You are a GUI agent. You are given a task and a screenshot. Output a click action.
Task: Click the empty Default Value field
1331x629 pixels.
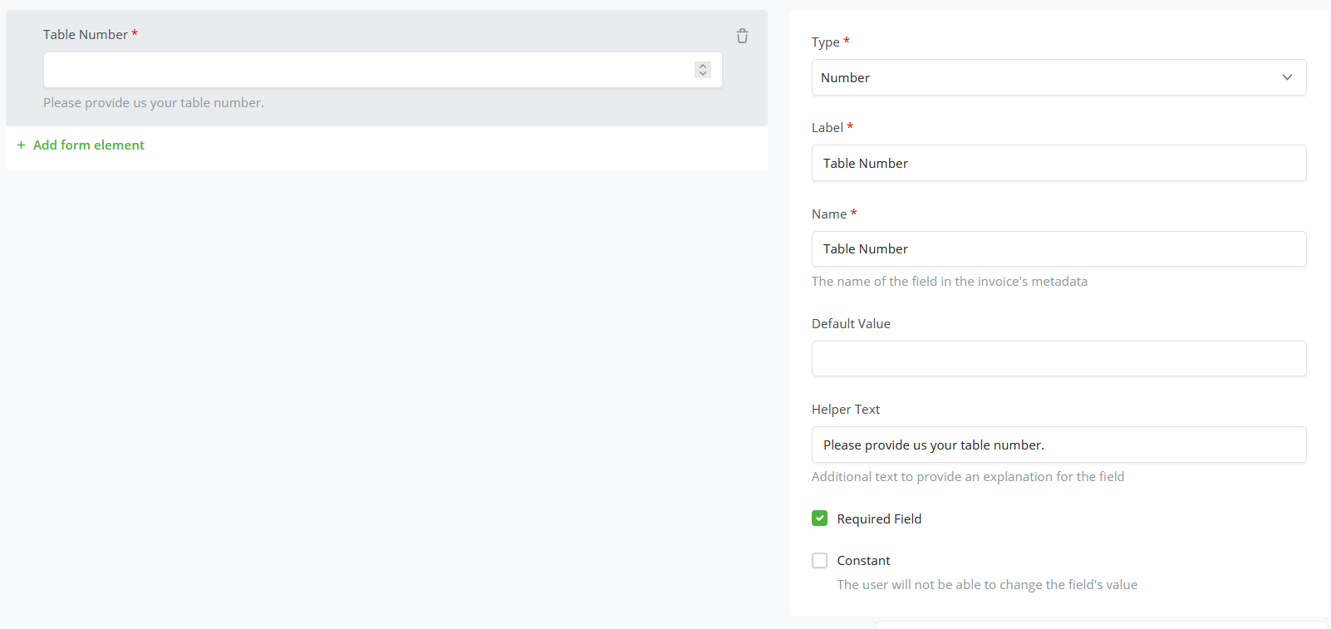point(1058,358)
